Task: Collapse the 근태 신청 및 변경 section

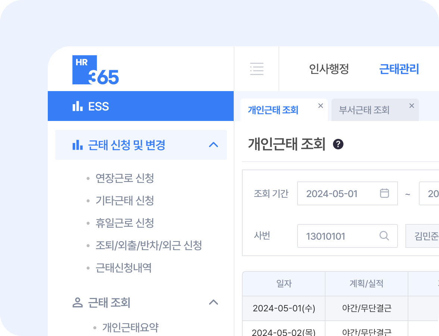Action: (214, 145)
